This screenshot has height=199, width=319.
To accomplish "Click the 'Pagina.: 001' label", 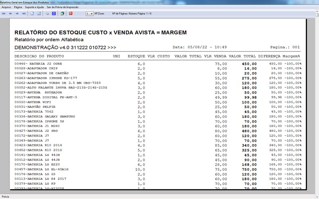I will tap(285, 47).
